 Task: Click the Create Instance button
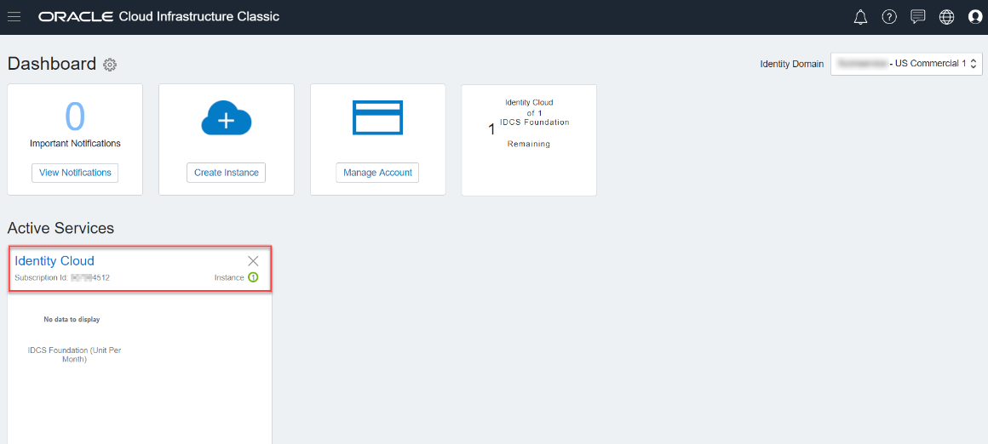pos(227,173)
